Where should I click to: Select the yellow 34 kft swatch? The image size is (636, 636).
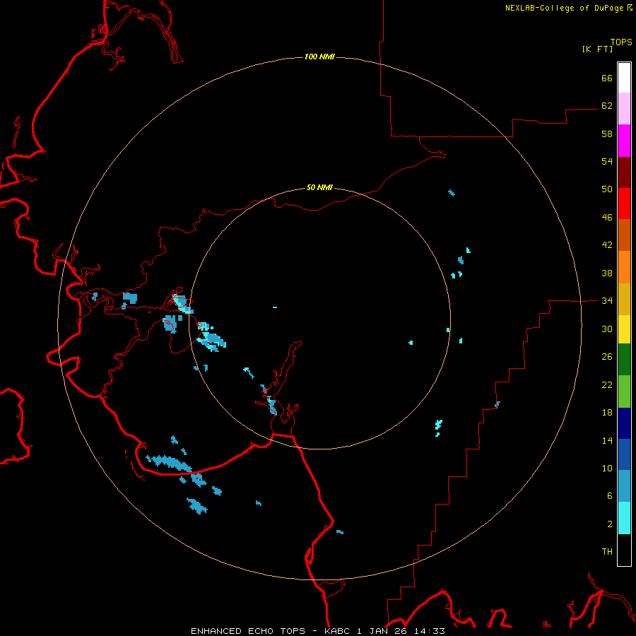pyautogui.click(x=624, y=329)
